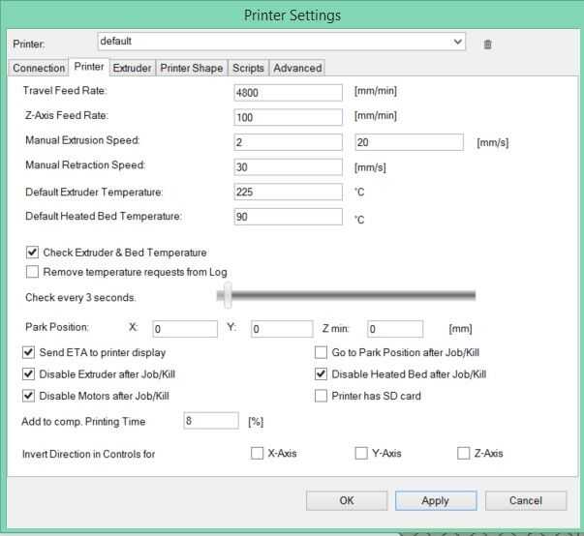
Task: Switch to the Connection tab
Action: click(x=39, y=68)
